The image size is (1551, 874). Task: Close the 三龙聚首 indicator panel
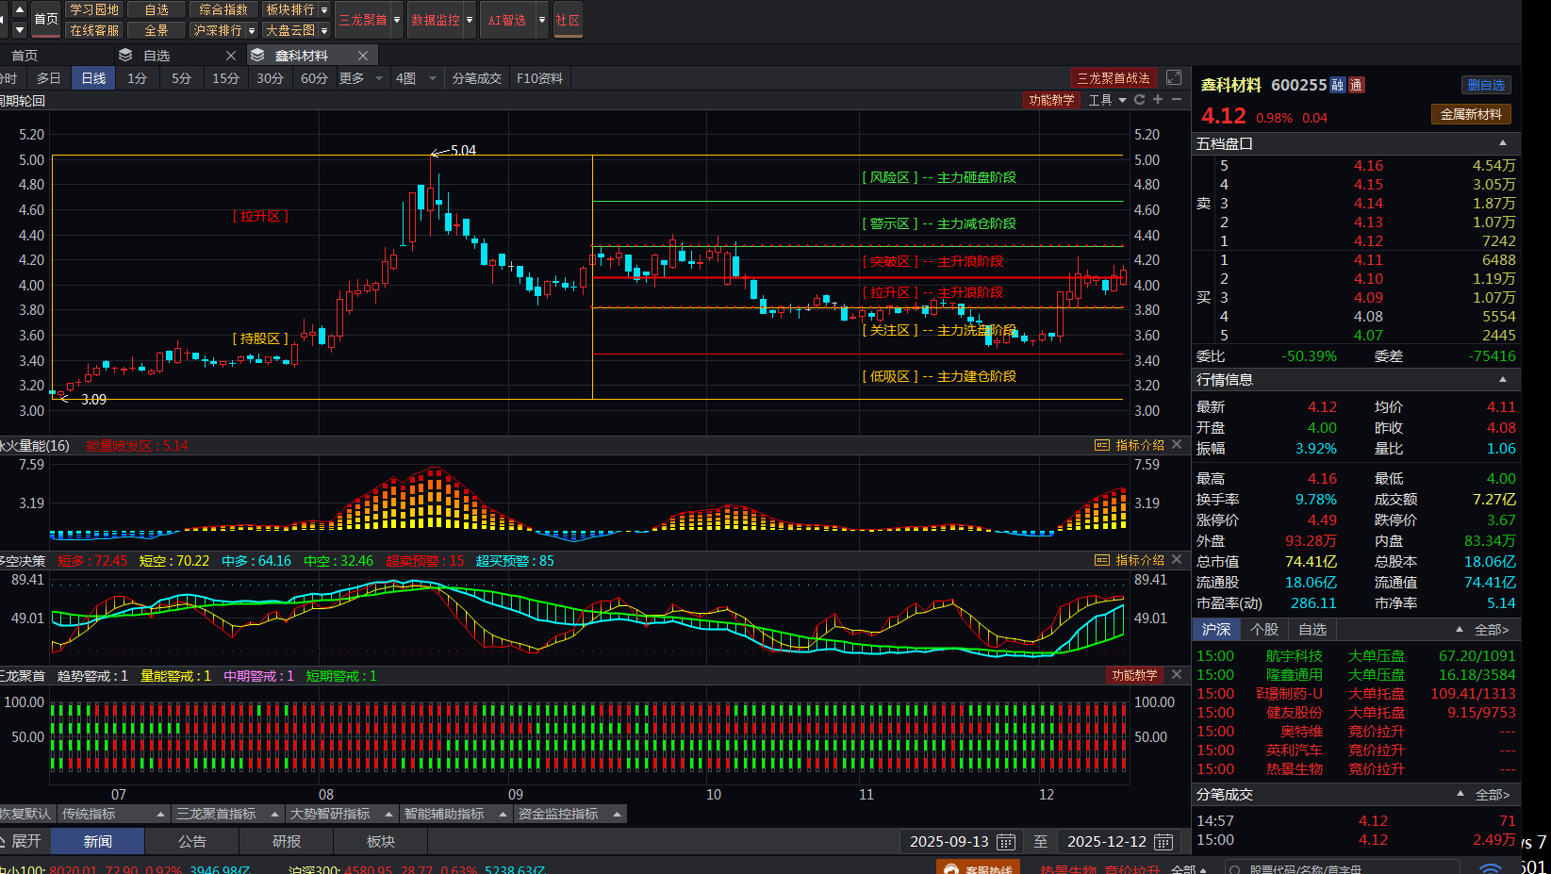(x=1177, y=675)
